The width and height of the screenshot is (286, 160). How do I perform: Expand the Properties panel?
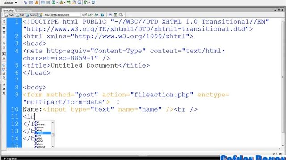11,159
